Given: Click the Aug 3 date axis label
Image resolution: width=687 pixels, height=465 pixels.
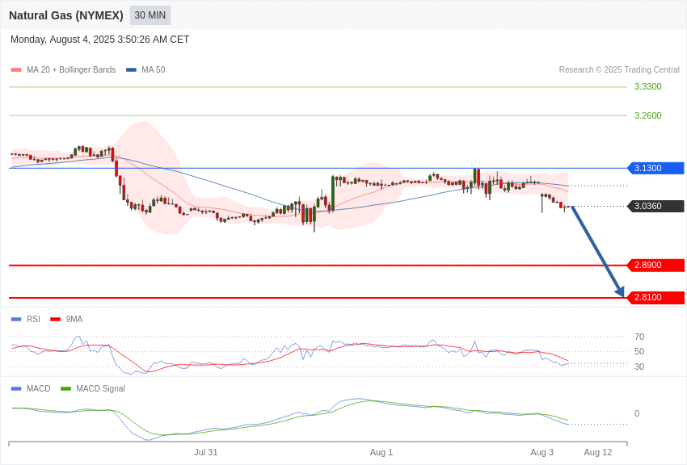Looking at the screenshot, I should (542, 452).
